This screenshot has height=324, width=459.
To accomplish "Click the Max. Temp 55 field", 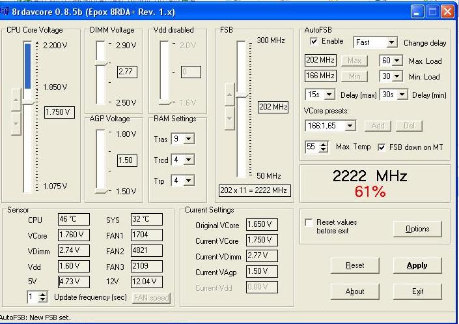I will point(313,147).
